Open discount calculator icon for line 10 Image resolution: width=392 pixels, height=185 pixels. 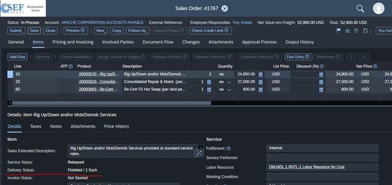tap(321, 74)
